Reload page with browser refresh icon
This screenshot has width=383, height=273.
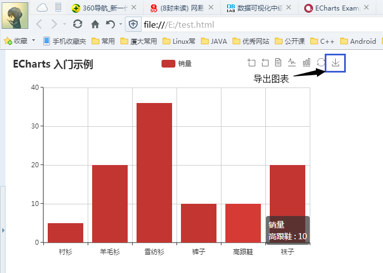(78, 24)
